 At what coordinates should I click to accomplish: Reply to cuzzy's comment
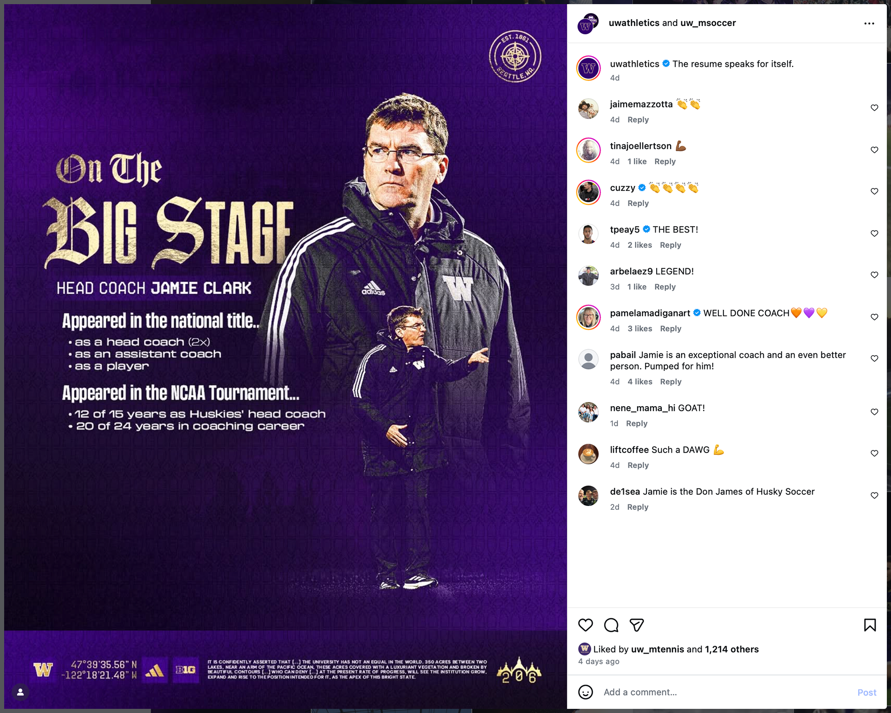tap(638, 203)
